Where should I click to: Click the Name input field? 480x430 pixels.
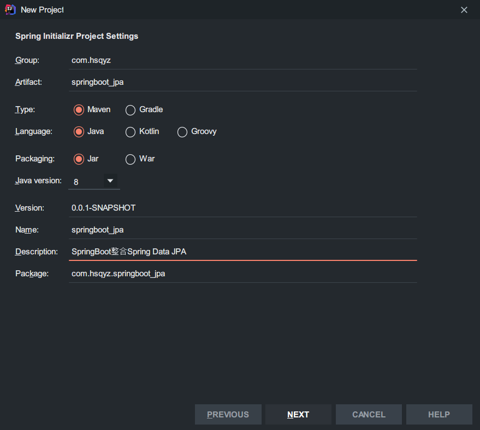click(x=243, y=230)
